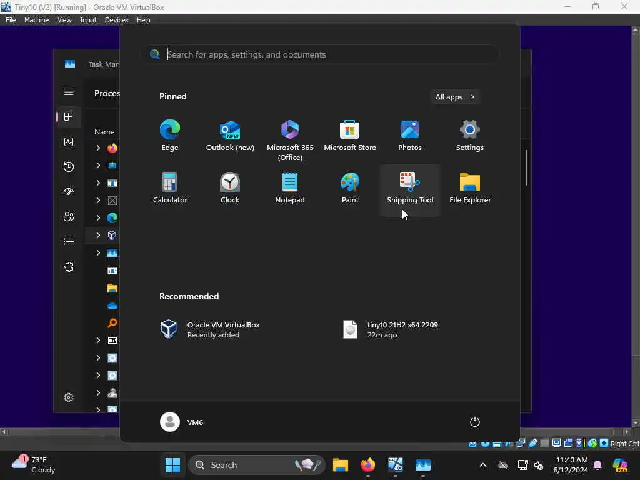Switch to Performance page in Task Manager
Viewport: 640px width, 480px height.
coord(69,142)
